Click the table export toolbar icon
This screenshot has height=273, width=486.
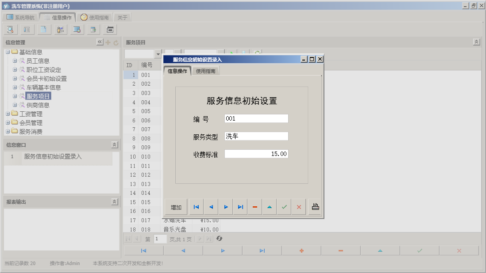[93, 30]
